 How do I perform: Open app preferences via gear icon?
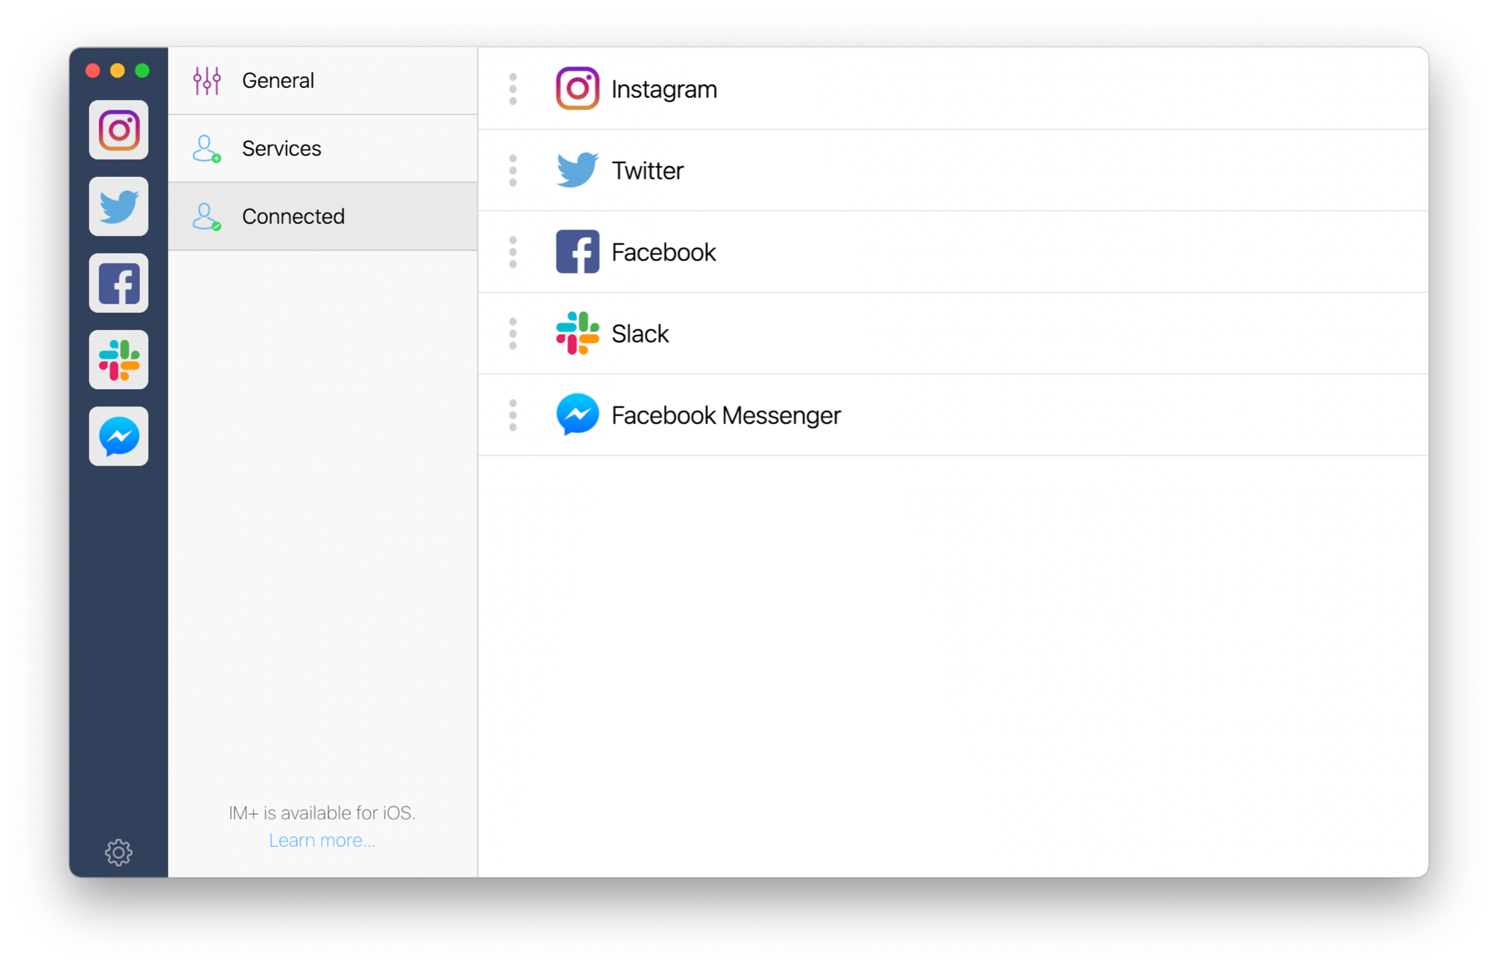point(118,852)
